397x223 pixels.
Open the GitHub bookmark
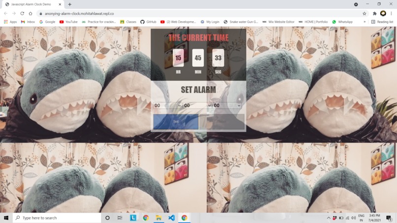click(x=148, y=22)
